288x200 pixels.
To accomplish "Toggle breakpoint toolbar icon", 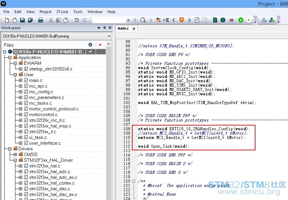I will [x=231, y=20].
